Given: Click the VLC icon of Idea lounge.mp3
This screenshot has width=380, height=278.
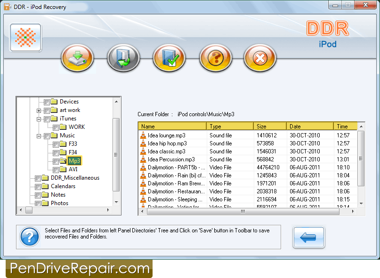Looking at the screenshot, I should coord(143,135).
